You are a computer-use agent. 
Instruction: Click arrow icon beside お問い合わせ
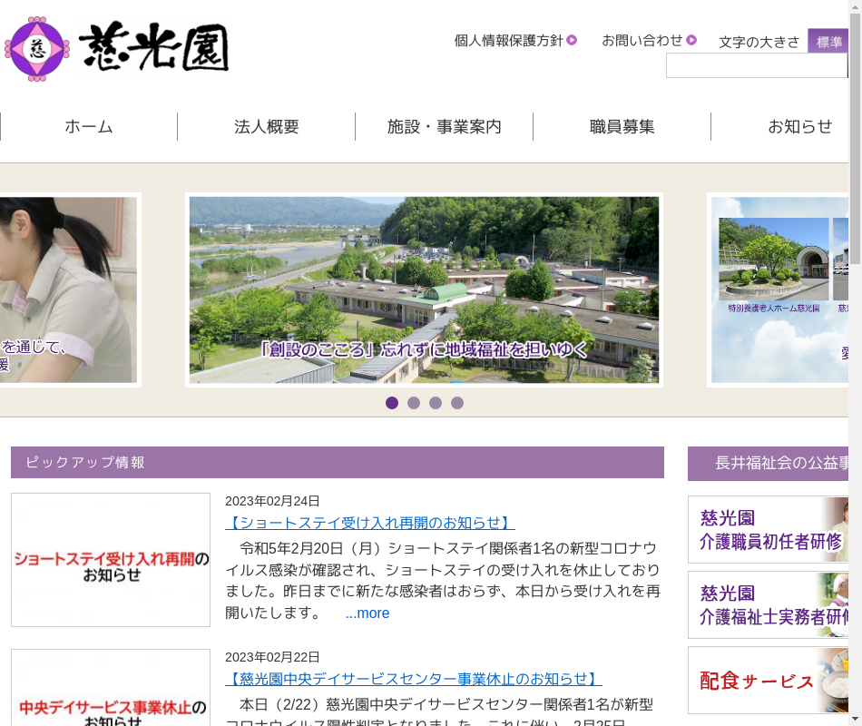691,40
